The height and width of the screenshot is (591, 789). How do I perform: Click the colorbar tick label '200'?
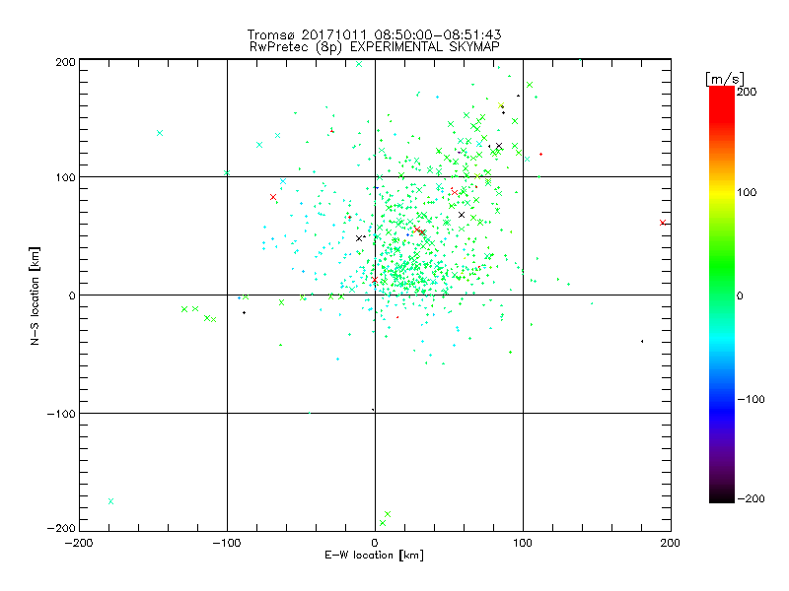[x=747, y=92]
